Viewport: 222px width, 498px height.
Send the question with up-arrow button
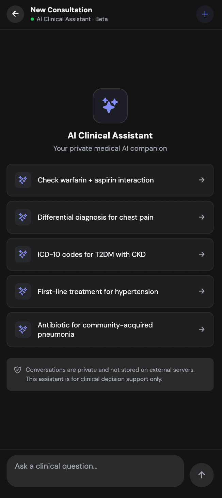[x=202, y=474]
